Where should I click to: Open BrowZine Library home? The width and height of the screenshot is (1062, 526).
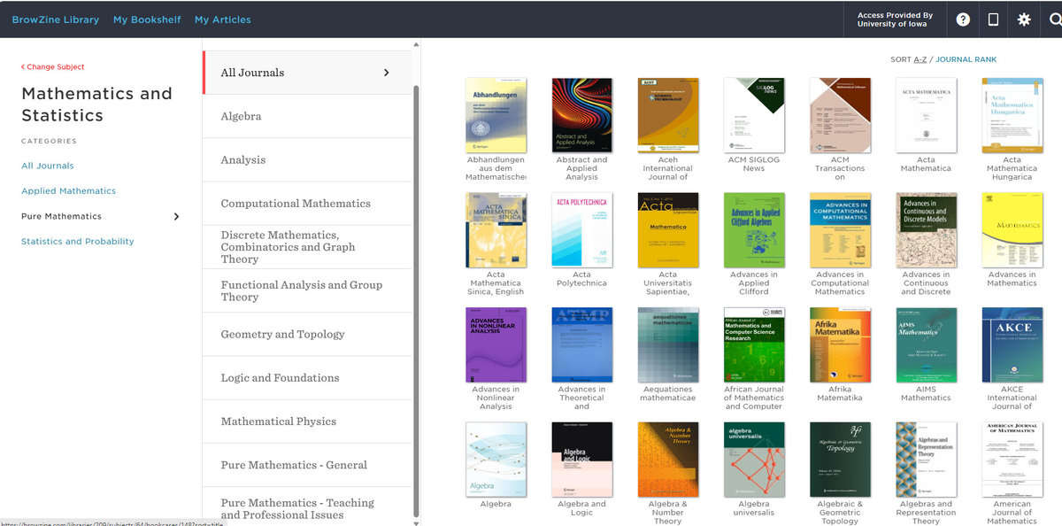(56, 19)
